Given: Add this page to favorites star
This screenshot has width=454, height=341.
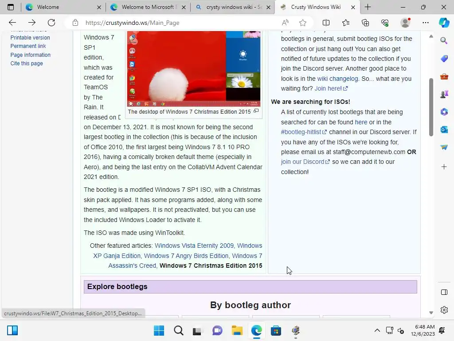Looking at the screenshot, I should (x=303, y=23).
